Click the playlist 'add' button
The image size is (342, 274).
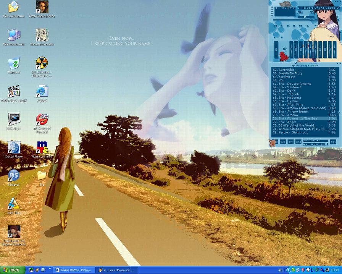[276, 142]
